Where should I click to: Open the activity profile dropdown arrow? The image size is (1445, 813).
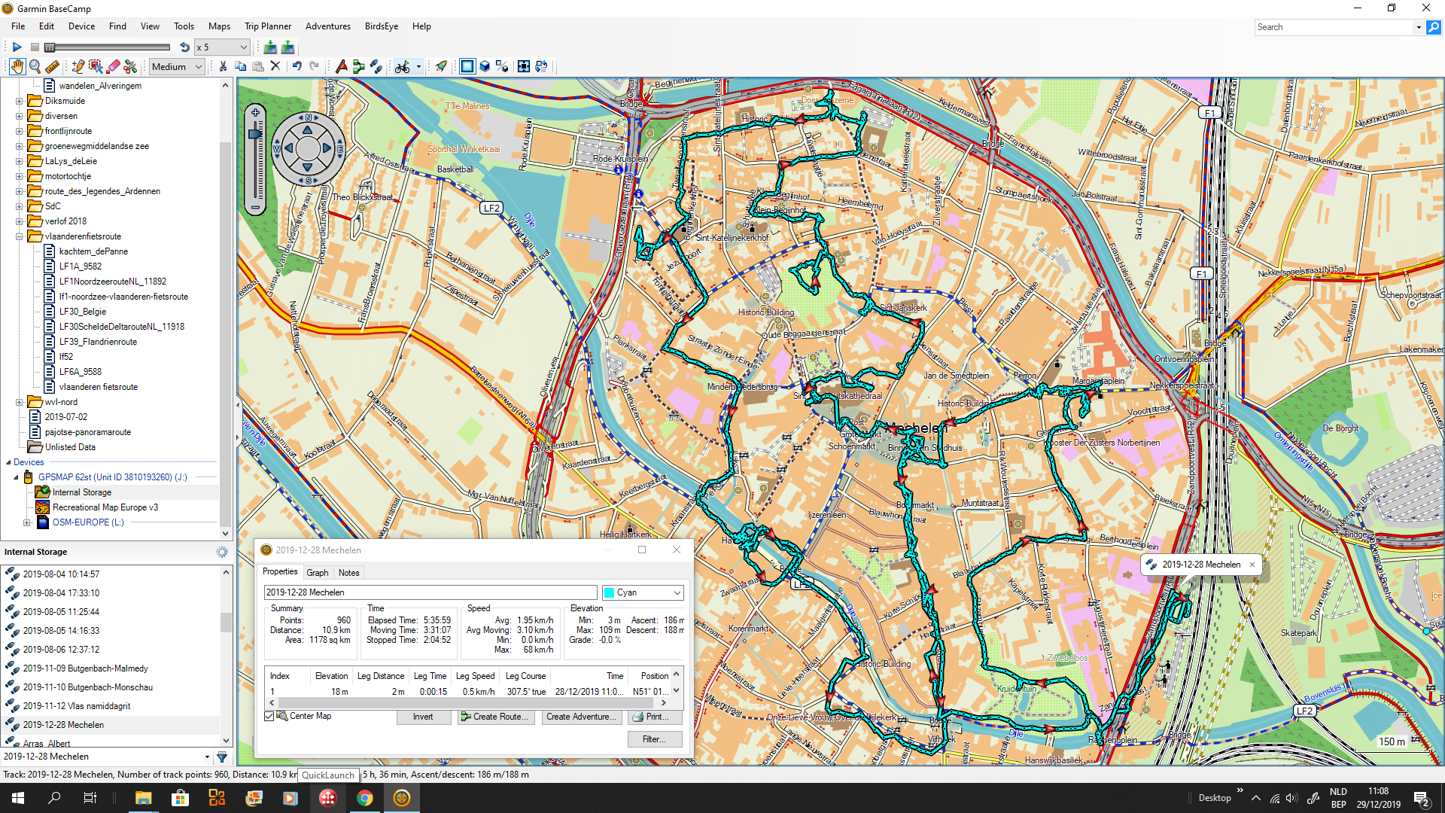[x=418, y=66]
